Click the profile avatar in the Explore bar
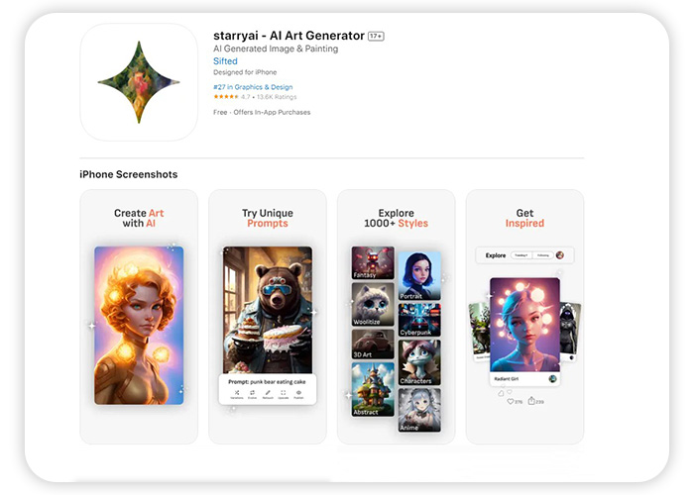This screenshot has height=495, width=694. [x=560, y=255]
